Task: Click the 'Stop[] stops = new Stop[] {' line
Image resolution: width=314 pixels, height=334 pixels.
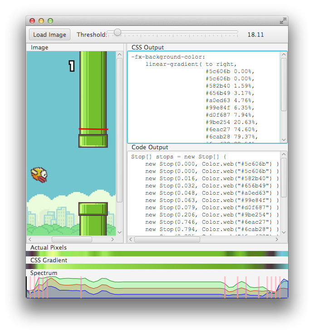Action: point(178,157)
